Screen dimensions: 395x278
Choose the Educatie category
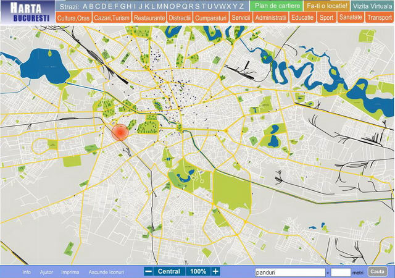[302, 18]
